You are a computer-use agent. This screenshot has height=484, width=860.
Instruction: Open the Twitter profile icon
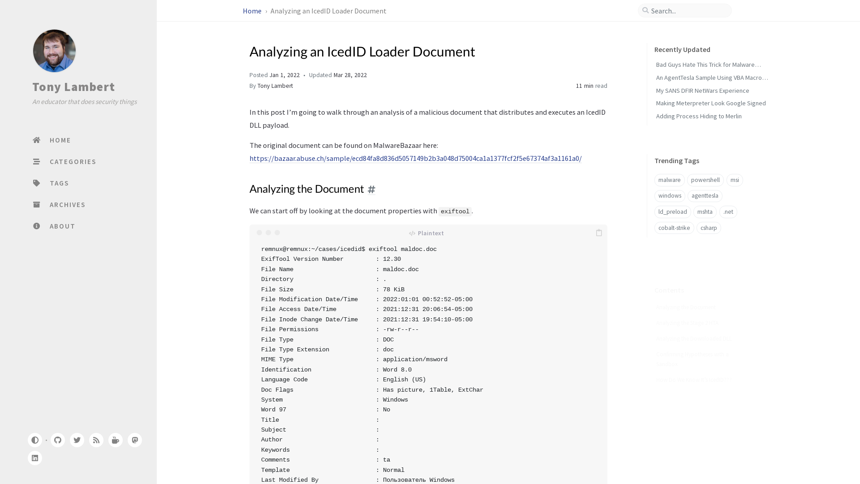coord(77,440)
